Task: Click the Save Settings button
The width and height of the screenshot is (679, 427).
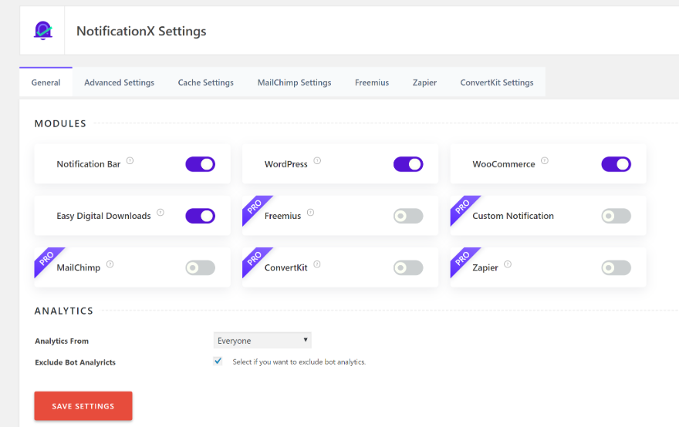Action: coord(83,405)
